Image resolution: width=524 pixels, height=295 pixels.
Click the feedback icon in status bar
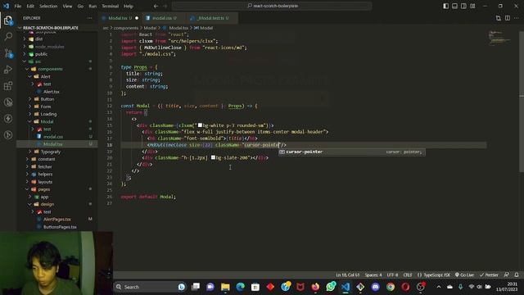507,275
